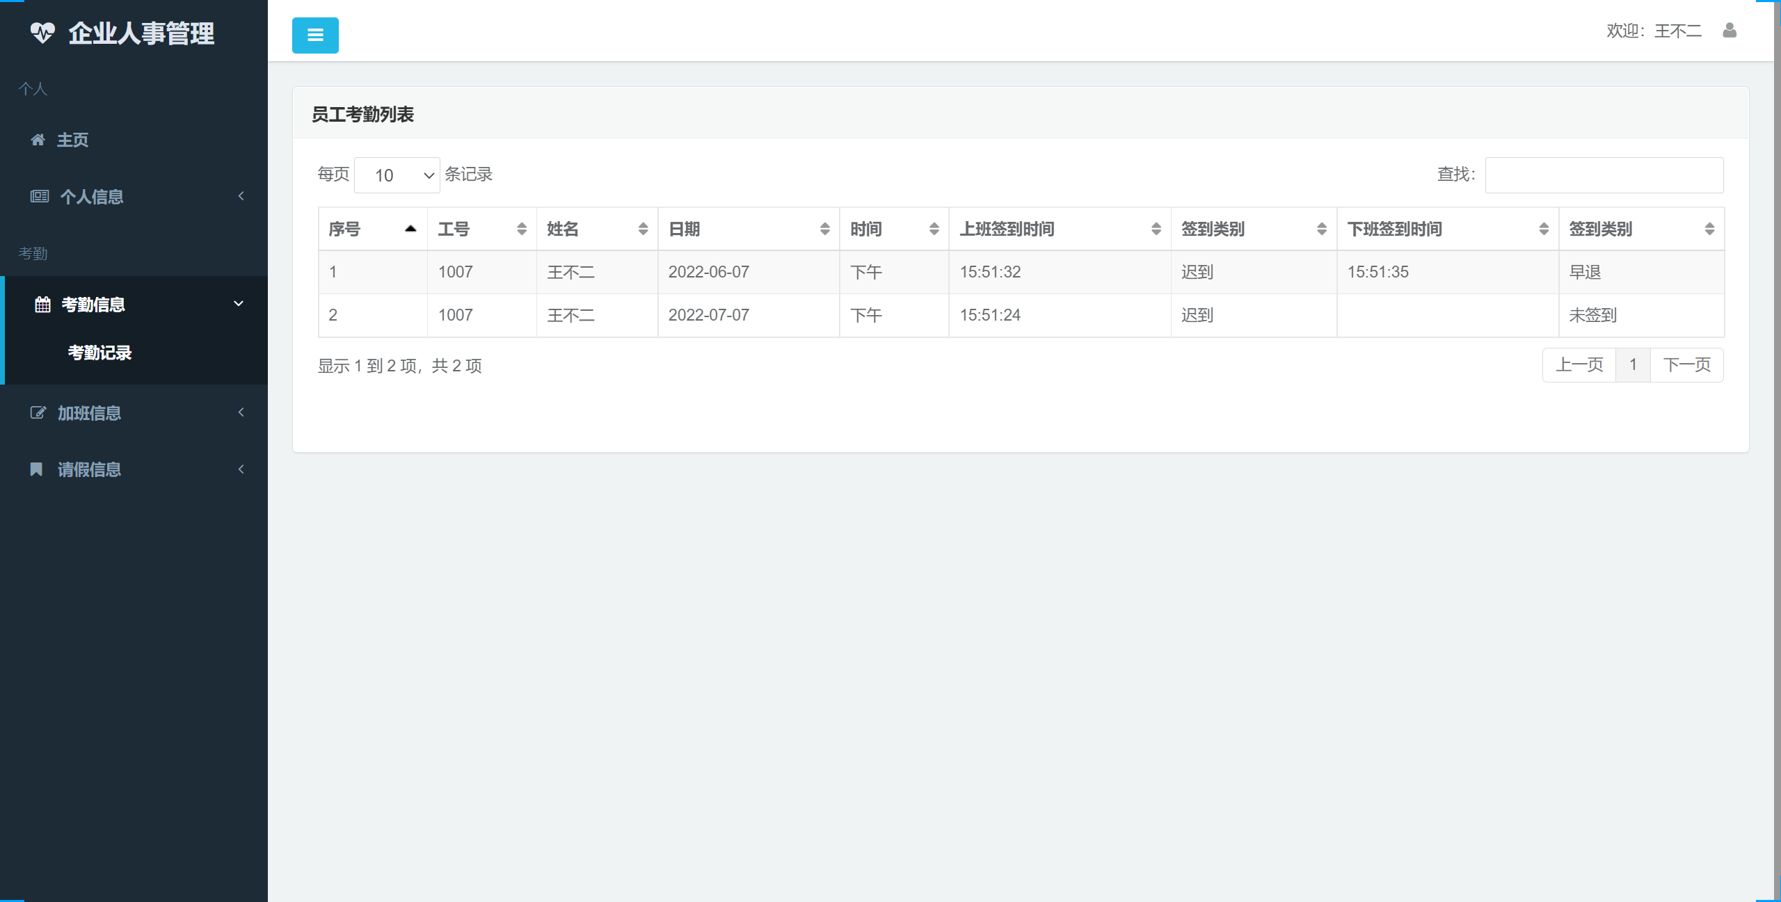
Task: Click 未签到 status cell
Action: click(x=1592, y=315)
